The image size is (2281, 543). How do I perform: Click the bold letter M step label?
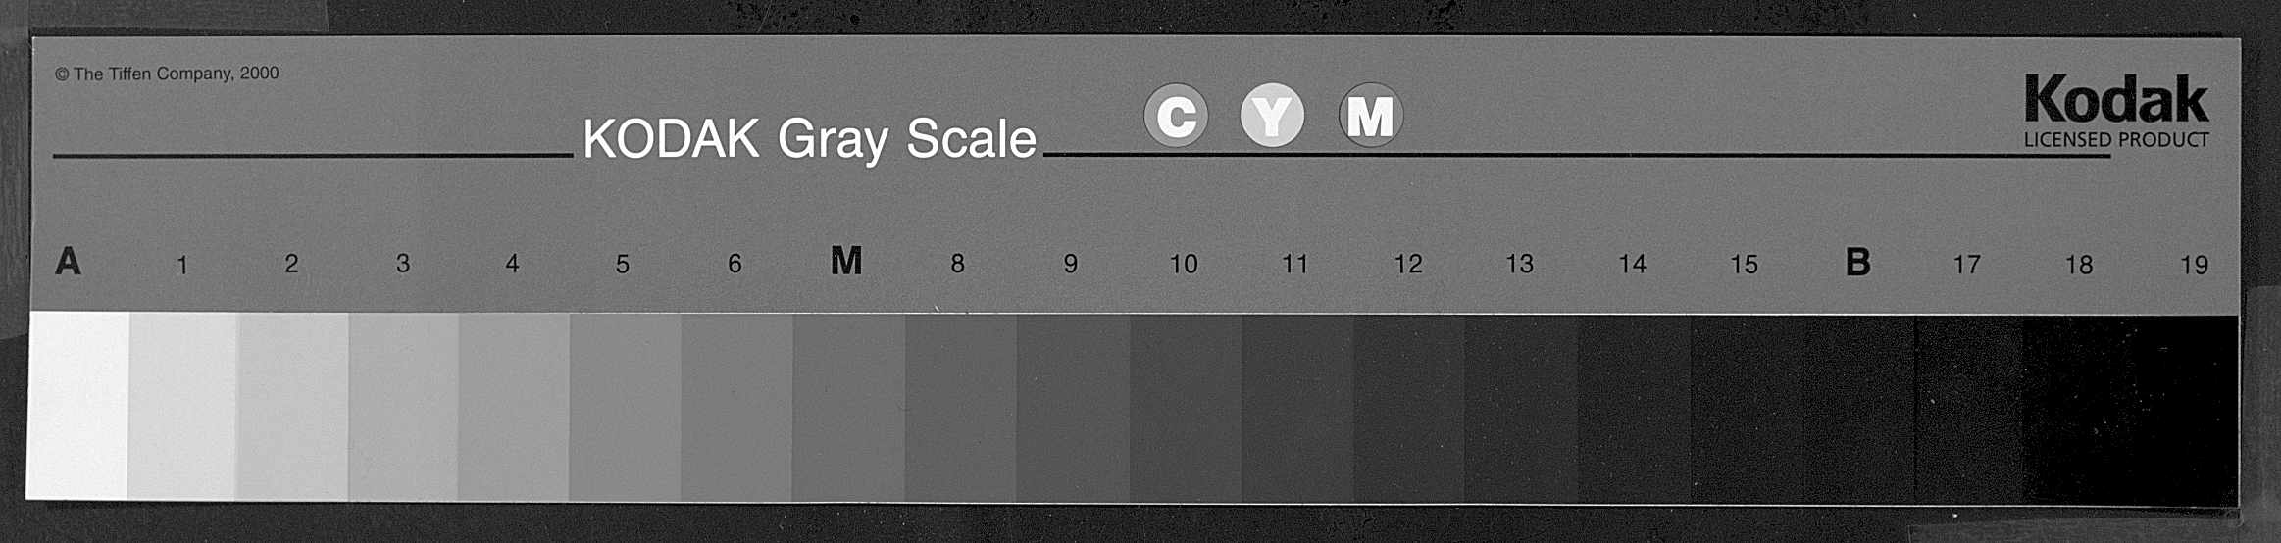coord(846,261)
